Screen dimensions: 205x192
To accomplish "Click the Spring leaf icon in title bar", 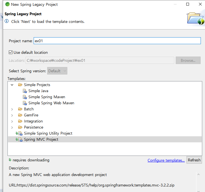I will [7, 4].
